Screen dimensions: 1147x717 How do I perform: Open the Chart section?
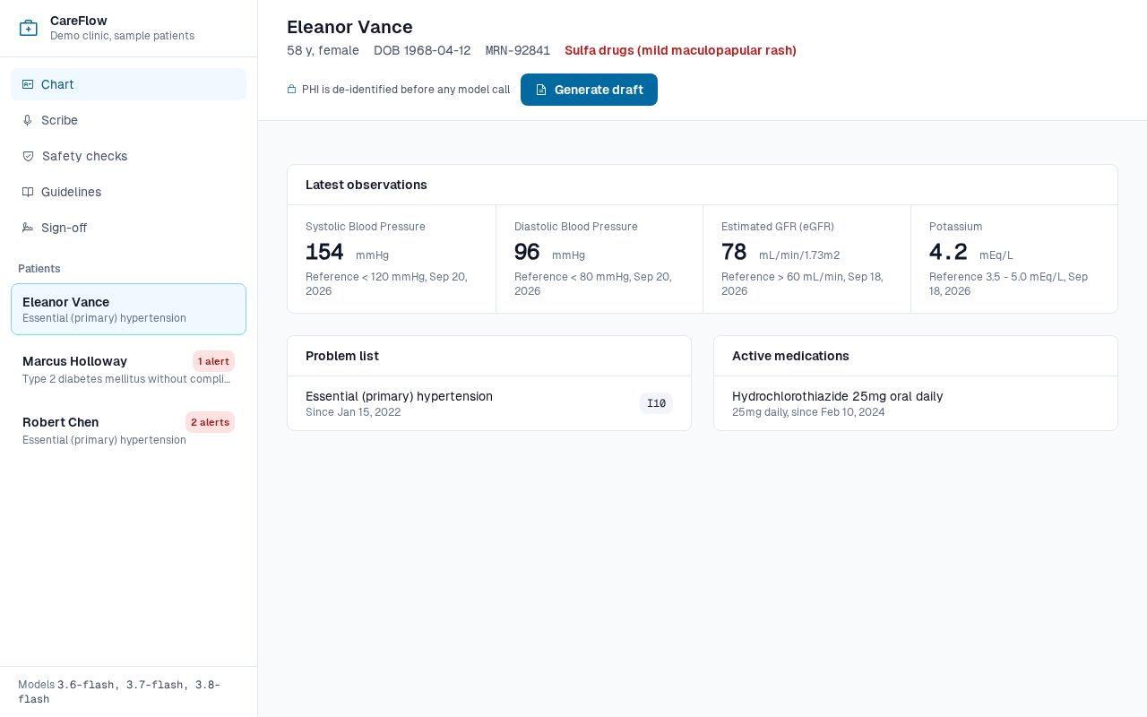(128, 84)
